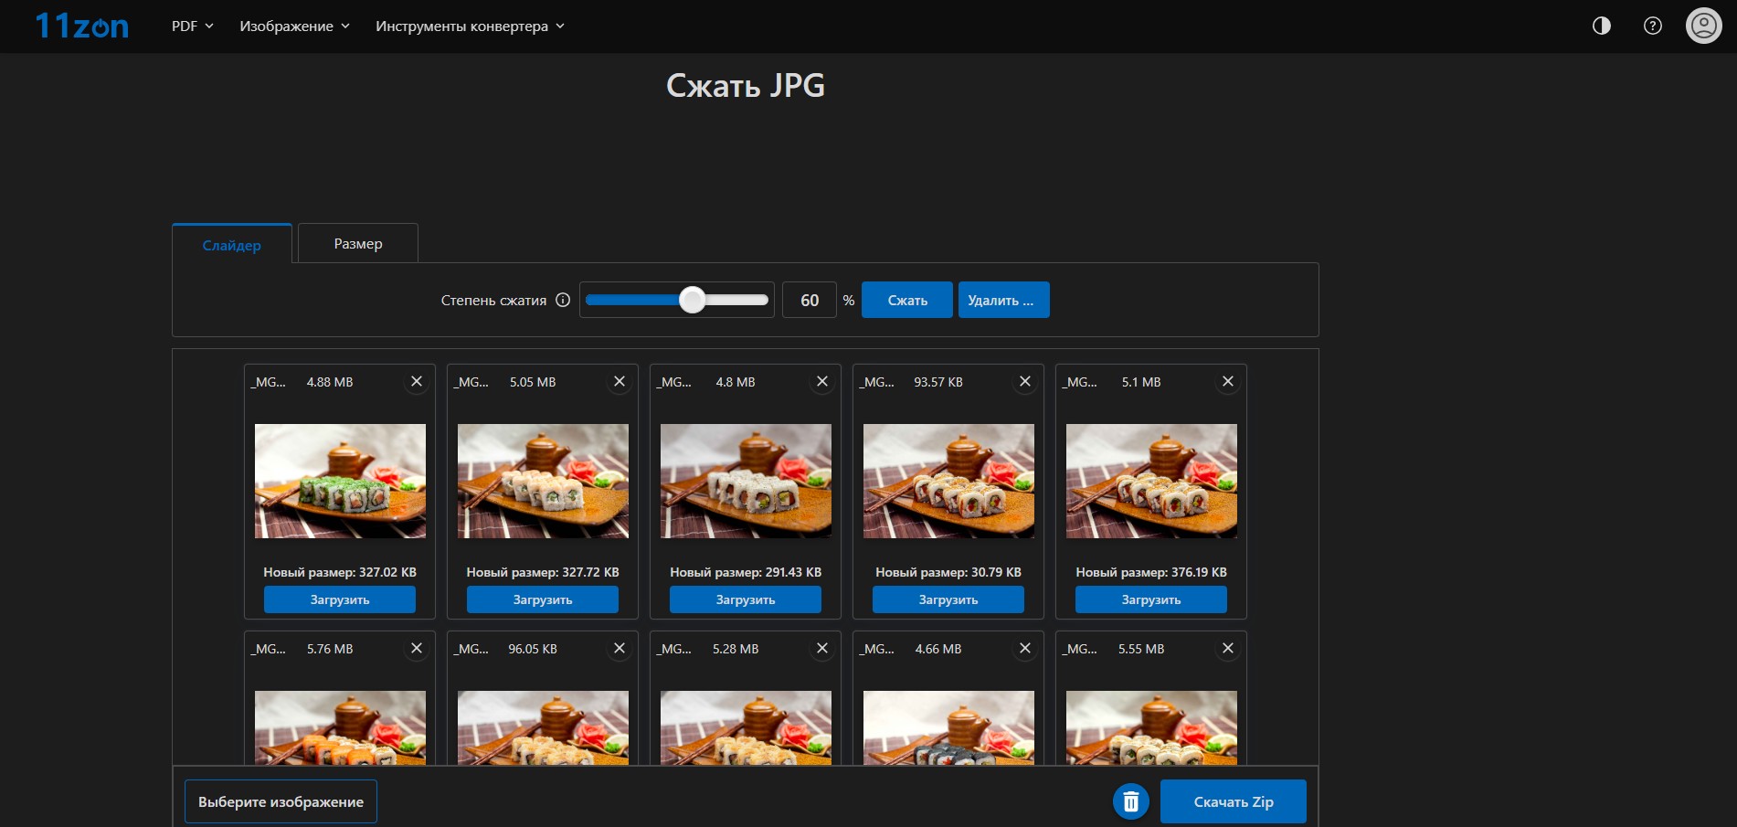Delete all images with trash icon
The image size is (1737, 827).
(x=1131, y=801)
